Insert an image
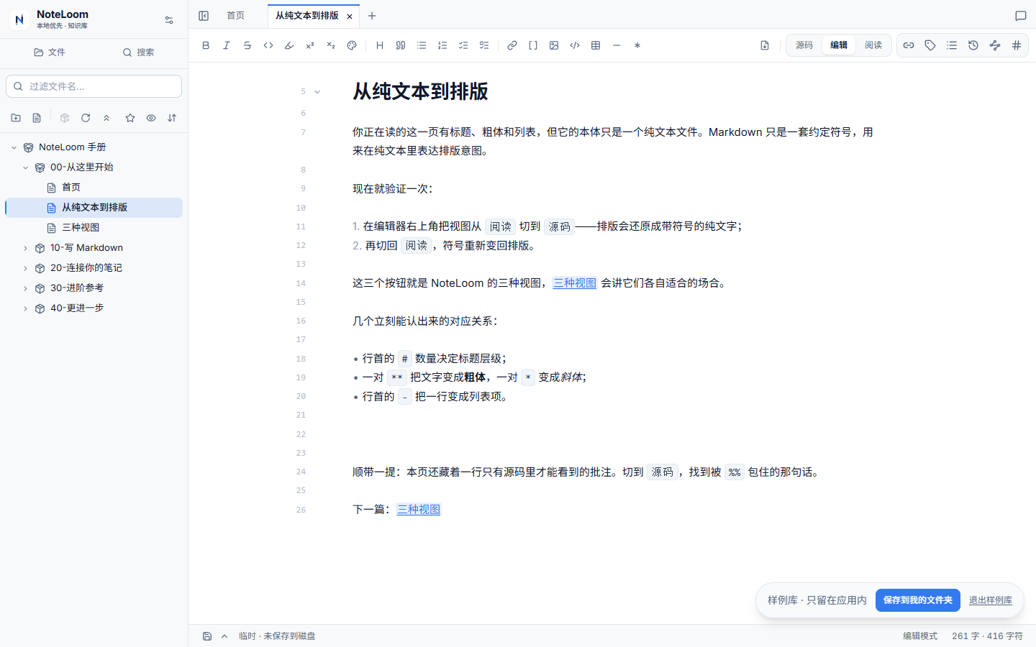Viewport: 1036px width, 647px height. pos(554,45)
